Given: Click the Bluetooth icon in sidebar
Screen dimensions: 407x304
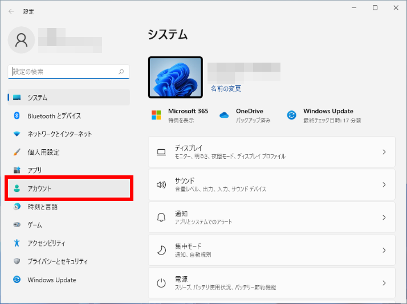Looking at the screenshot, I should click(x=17, y=116).
